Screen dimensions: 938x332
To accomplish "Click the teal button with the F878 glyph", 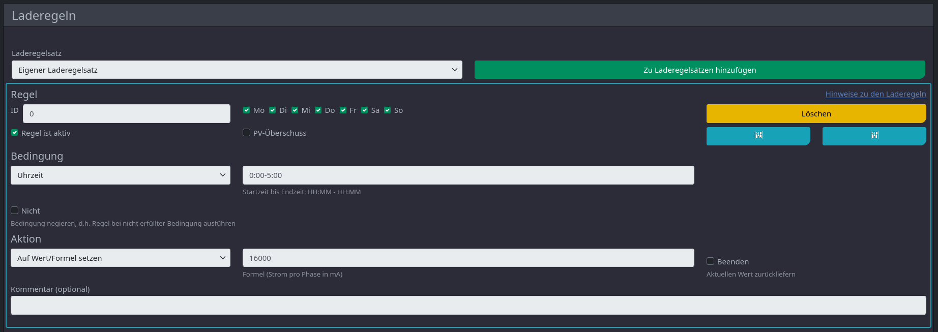I will click(x=874, y=136).
